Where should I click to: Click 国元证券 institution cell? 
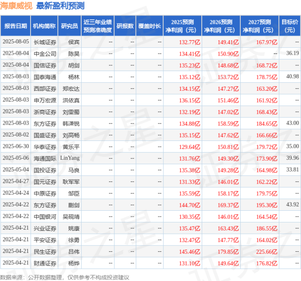pyautogui.click(x=45, y=182)
